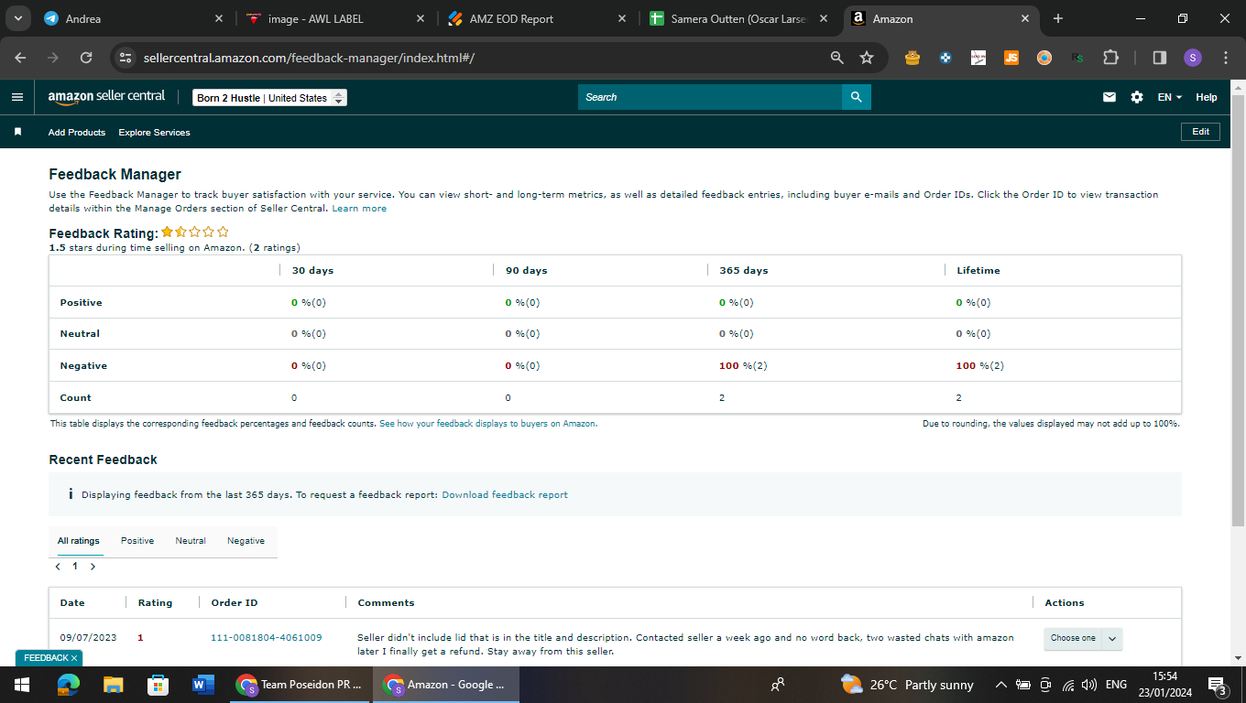This screenshot has height=703, width=1246.
Task: Select the All ratings tab
Action: pos(79,541)
